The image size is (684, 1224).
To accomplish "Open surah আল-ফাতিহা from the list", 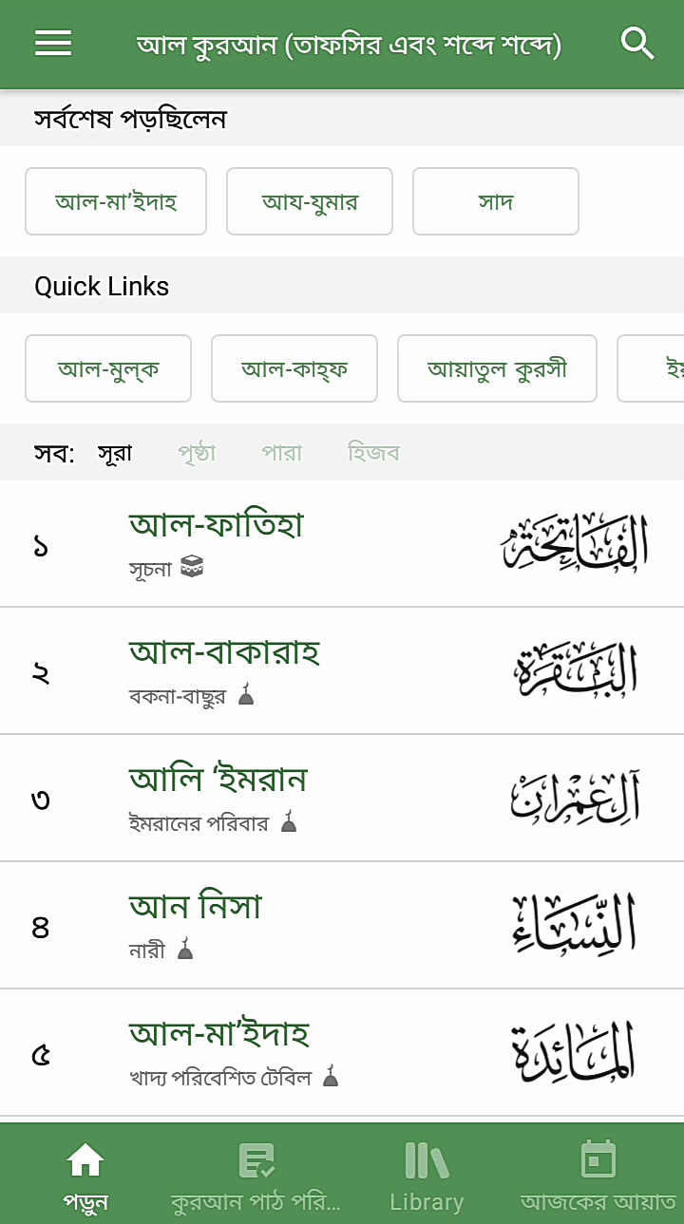I will tap(342, 544).
